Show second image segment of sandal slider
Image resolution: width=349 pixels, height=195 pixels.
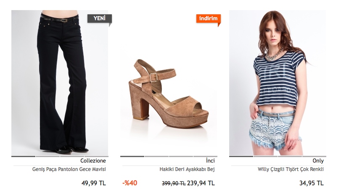click(x=156, y=156)
